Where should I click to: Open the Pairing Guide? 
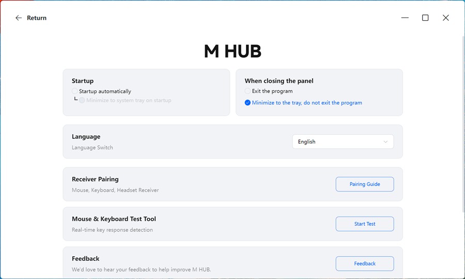[364, 184]
